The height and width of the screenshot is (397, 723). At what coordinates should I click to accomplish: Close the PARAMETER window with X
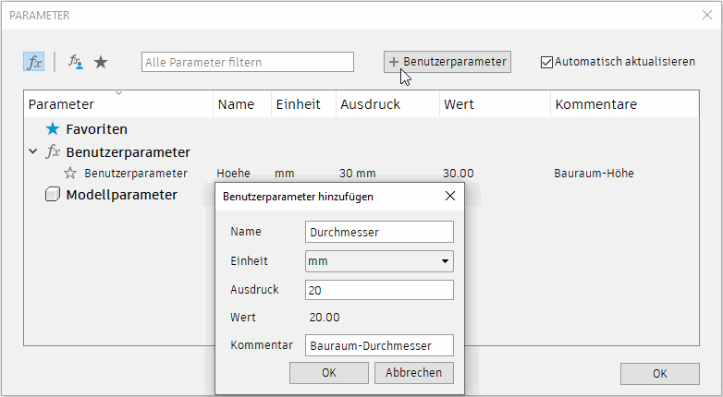pyautogui.click(x=707, y=15)
